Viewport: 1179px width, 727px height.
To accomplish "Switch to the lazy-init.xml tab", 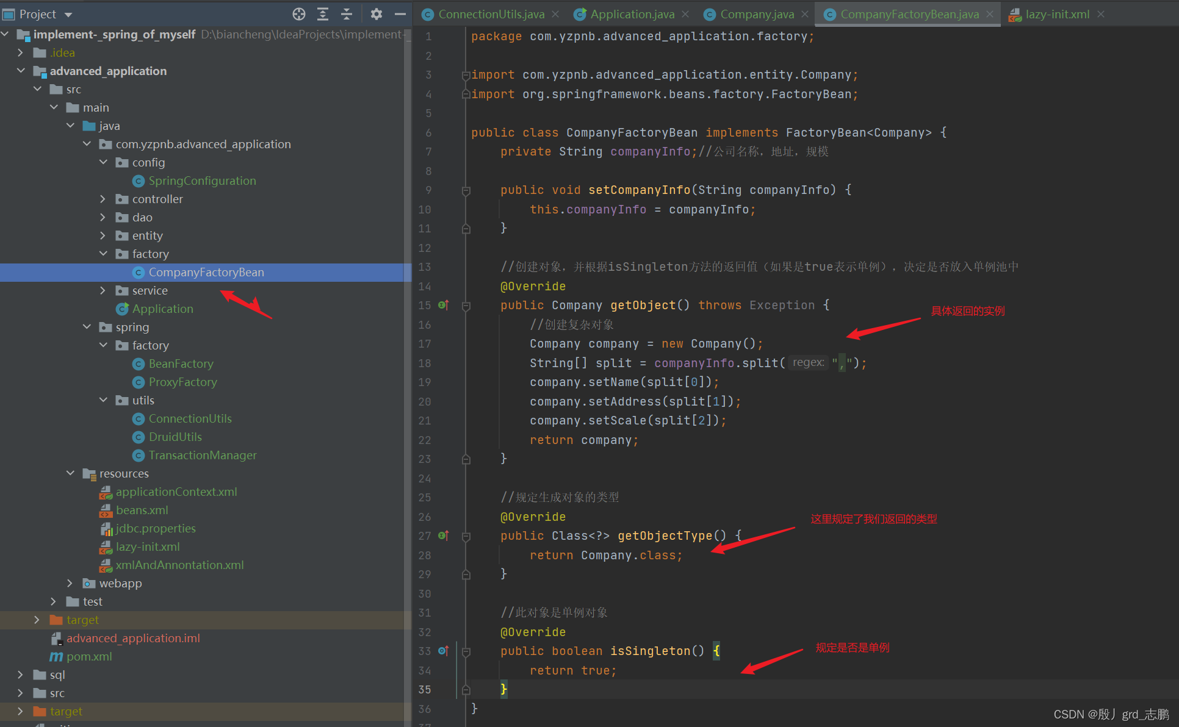I will 1057,14.
